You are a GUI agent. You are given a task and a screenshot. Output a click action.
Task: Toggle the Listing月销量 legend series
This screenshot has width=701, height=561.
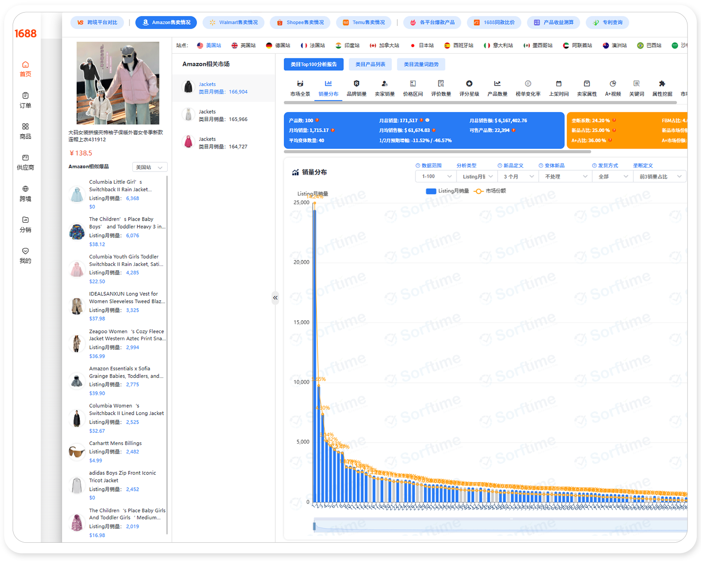pyautogui.click(x=447, y=191)
